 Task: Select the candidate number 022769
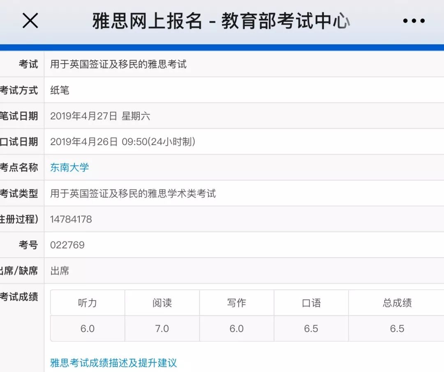(68, 245)
